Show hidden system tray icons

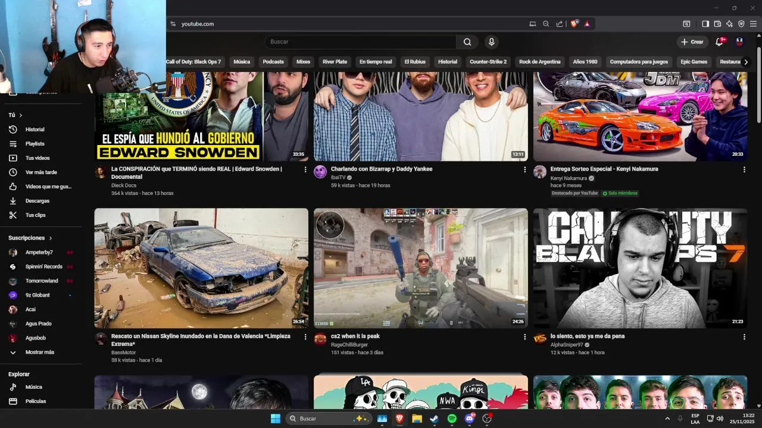[667, 418]
